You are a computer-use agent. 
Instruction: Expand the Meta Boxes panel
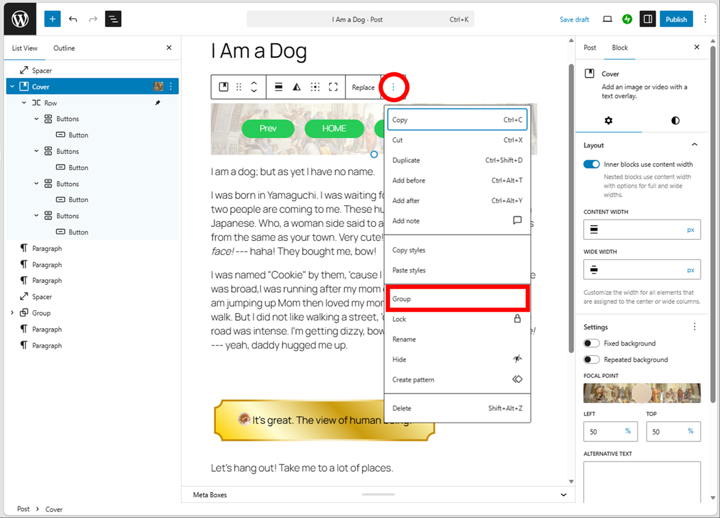563,495
